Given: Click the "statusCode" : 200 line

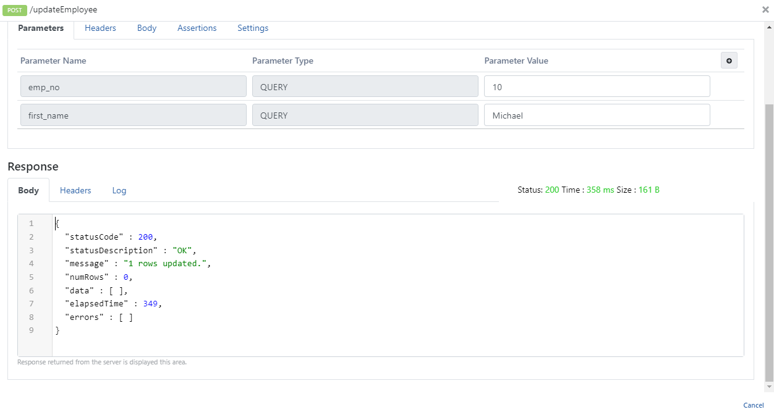Looking at the screenshot, I should [111, 237].
